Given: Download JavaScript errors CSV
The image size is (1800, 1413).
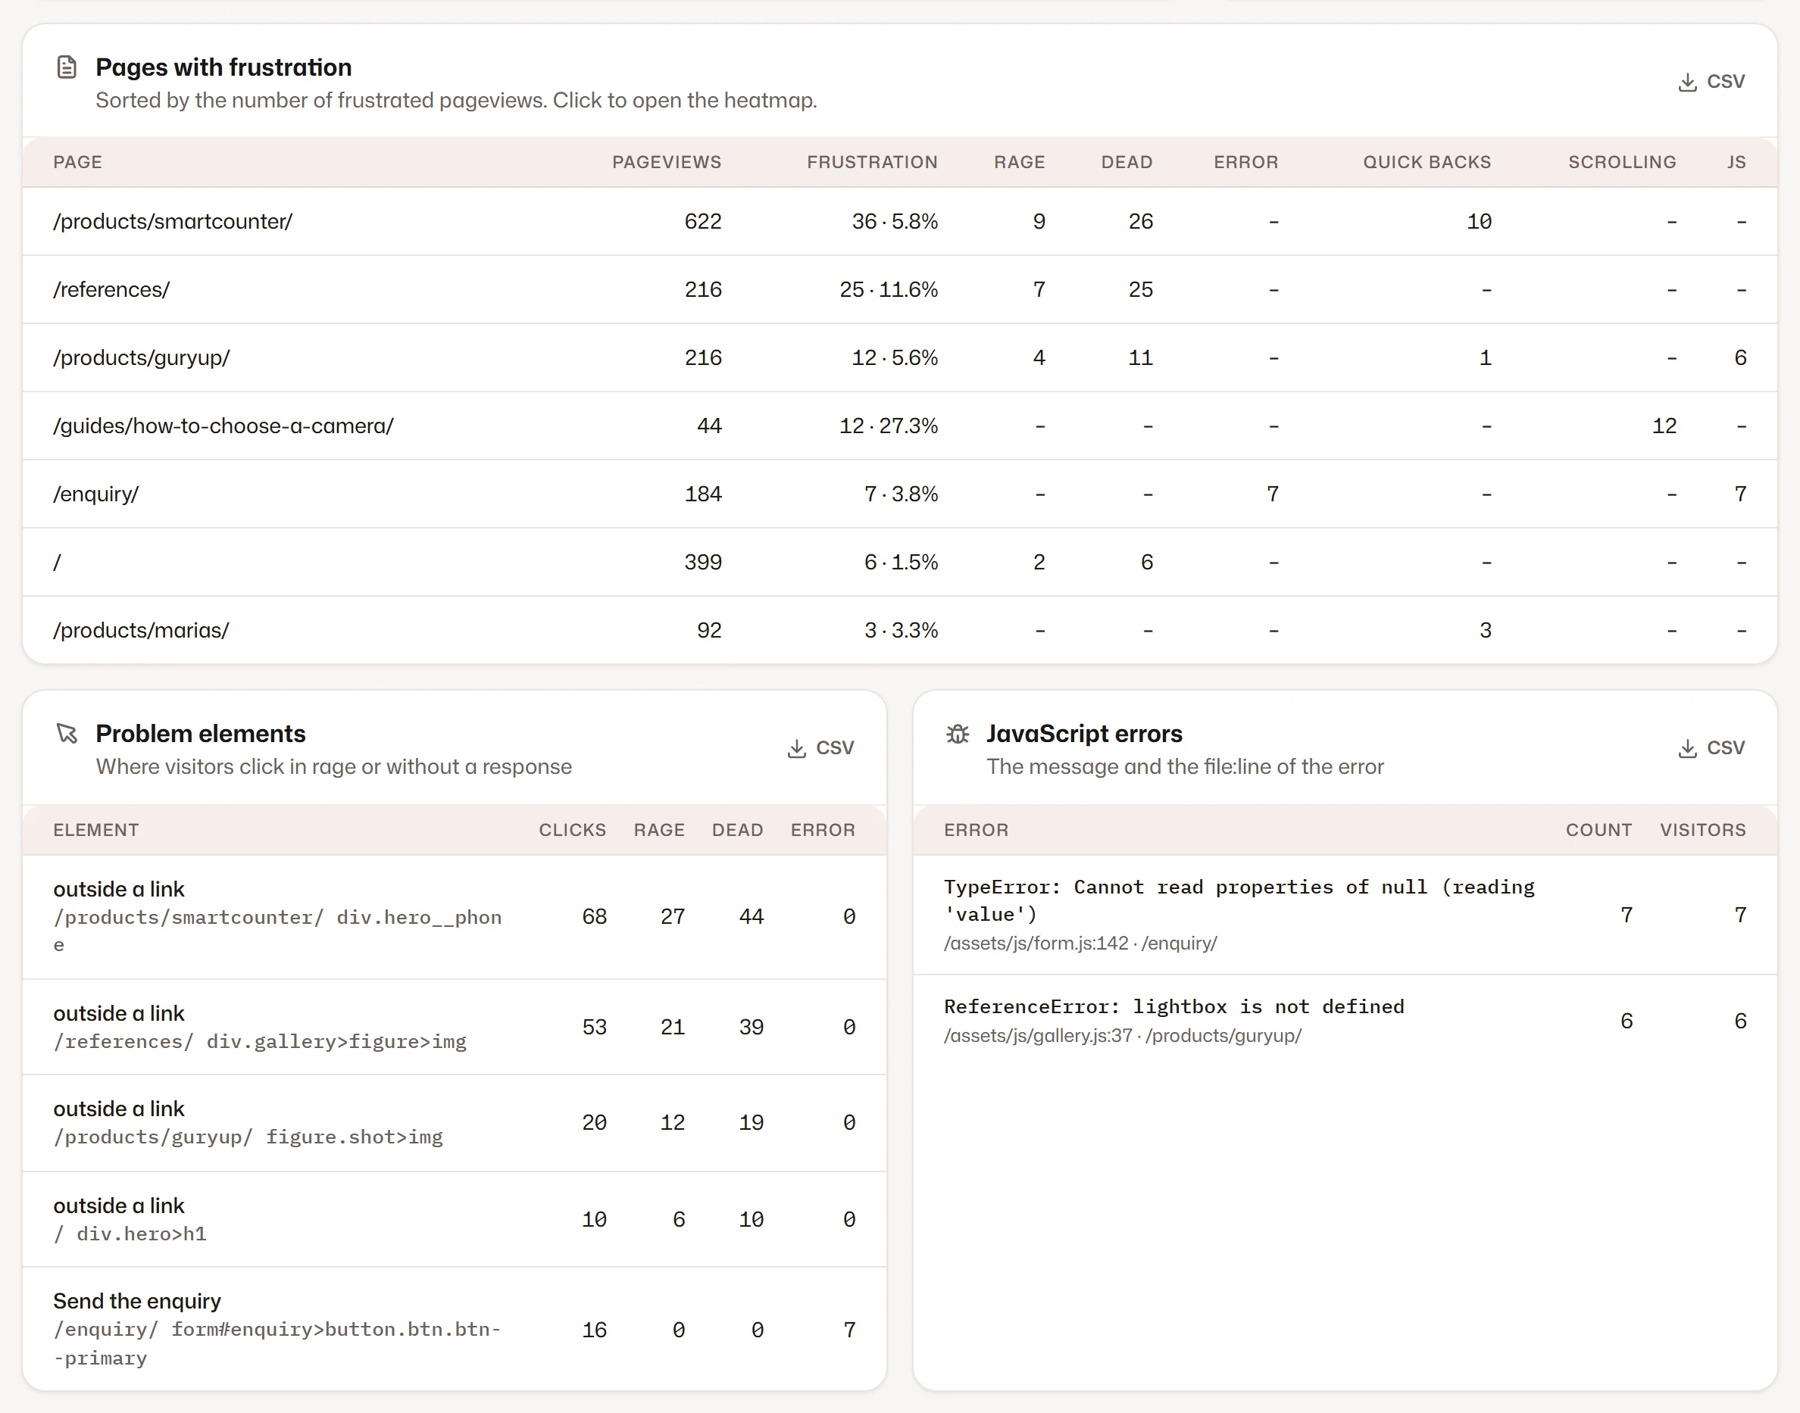Looking at the screenshot, I should pyautogui.click(x=1711, y=748).
